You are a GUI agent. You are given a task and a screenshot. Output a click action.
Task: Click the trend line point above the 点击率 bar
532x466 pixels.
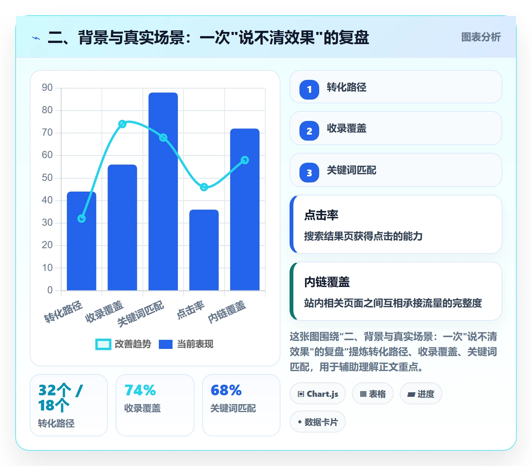point(204,187)
